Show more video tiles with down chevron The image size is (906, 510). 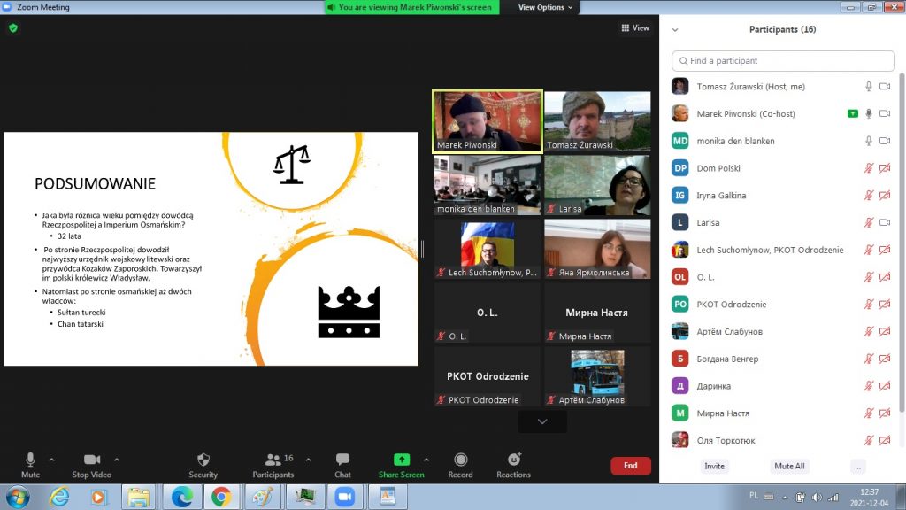click(541, 421)
